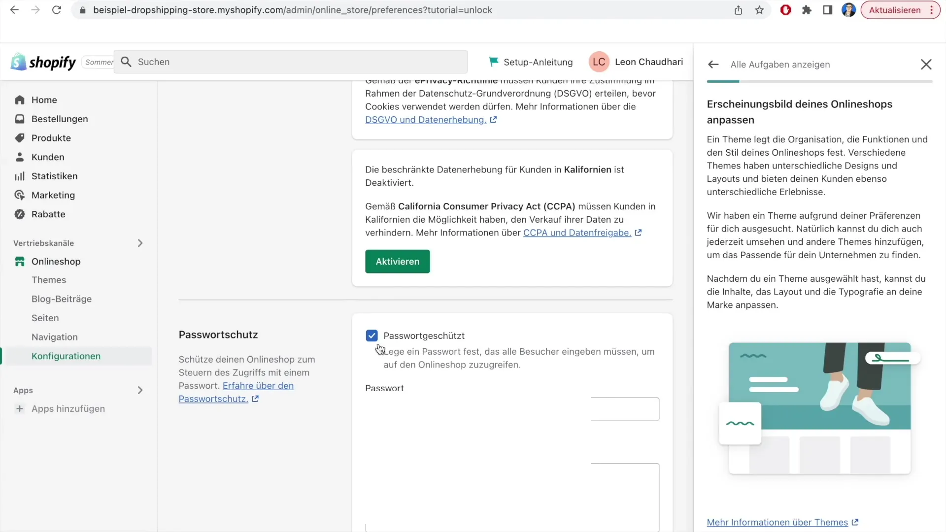Image resolution: width=946 pixels, height=532 pixels.
Task: Navigate to Produkte section
Action: point(51,137)
